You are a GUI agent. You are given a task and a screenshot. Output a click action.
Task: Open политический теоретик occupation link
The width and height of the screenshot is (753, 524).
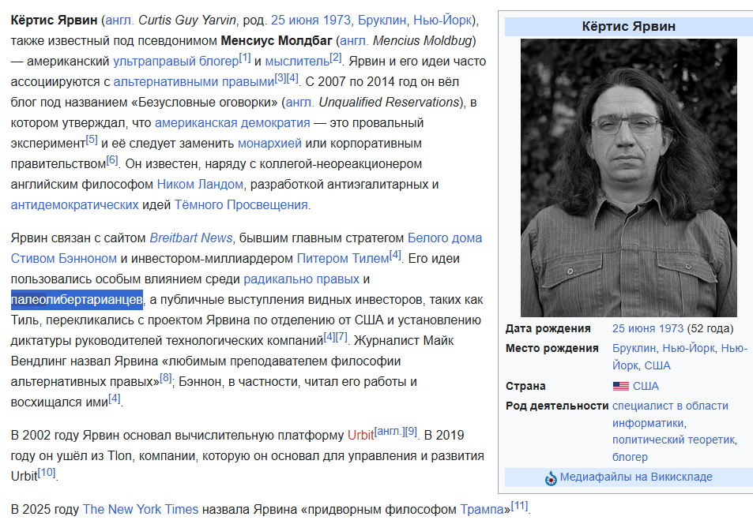pos(674,440)
